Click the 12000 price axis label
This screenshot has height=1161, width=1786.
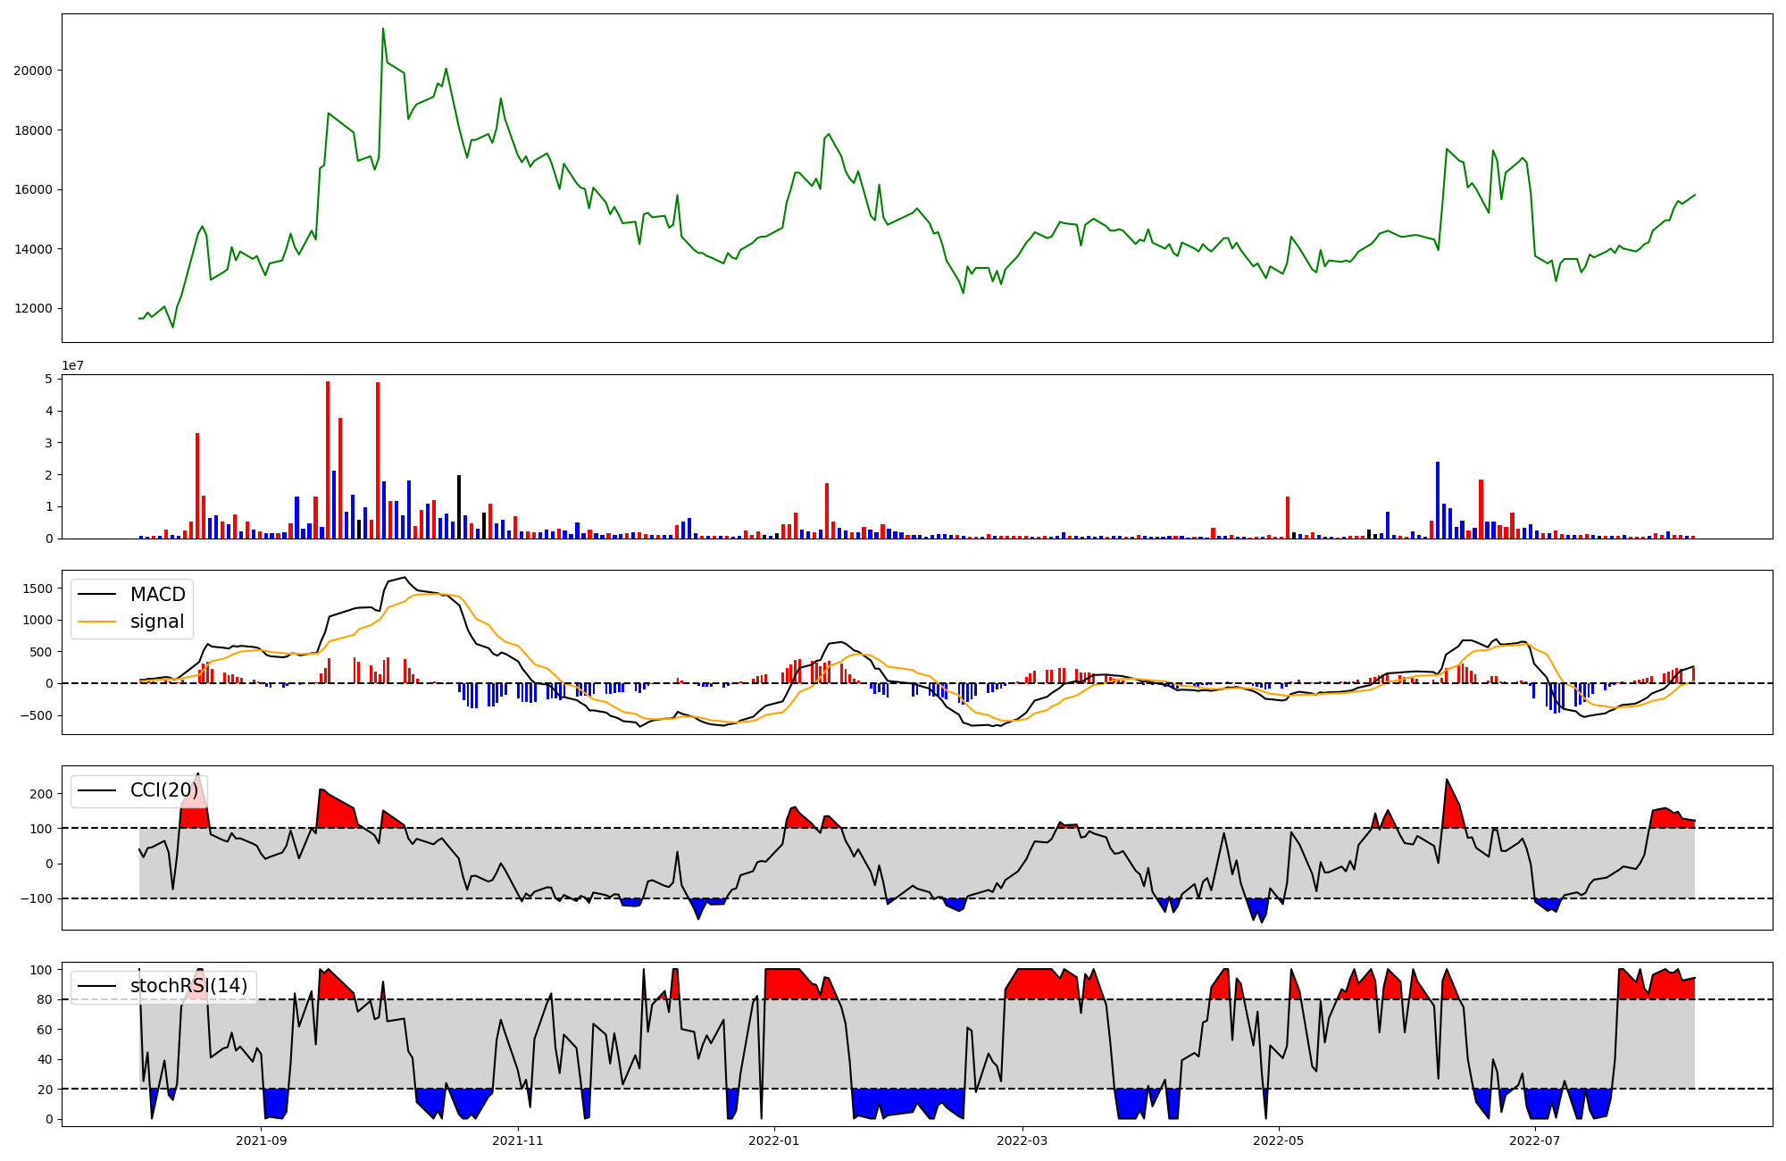click(x=32, y=309)
